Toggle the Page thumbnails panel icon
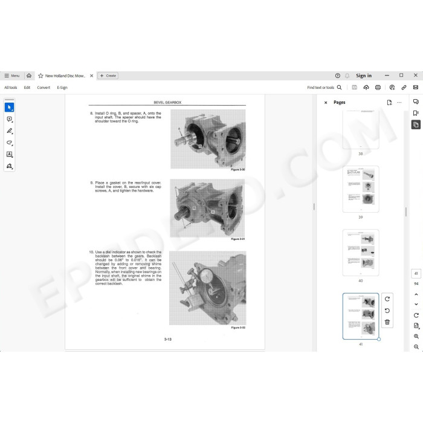This screenshot has width=423, height=423. pyautogui.click(x=416, y=124)
